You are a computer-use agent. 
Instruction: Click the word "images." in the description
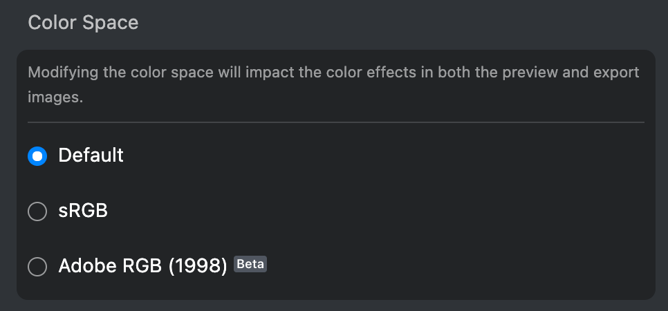[x=55, y=97]
